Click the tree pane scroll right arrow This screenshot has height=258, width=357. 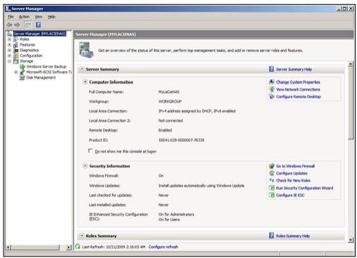68,247
